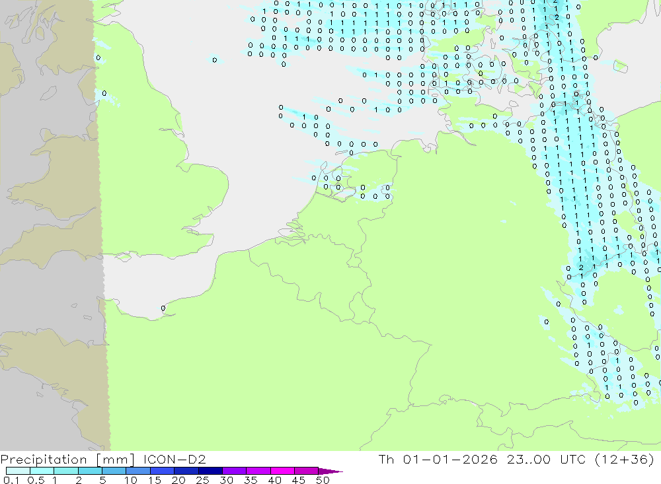Click the '35' legend scale label
The height and width of the screenshot is (484, 661).
tap(251, 480)
